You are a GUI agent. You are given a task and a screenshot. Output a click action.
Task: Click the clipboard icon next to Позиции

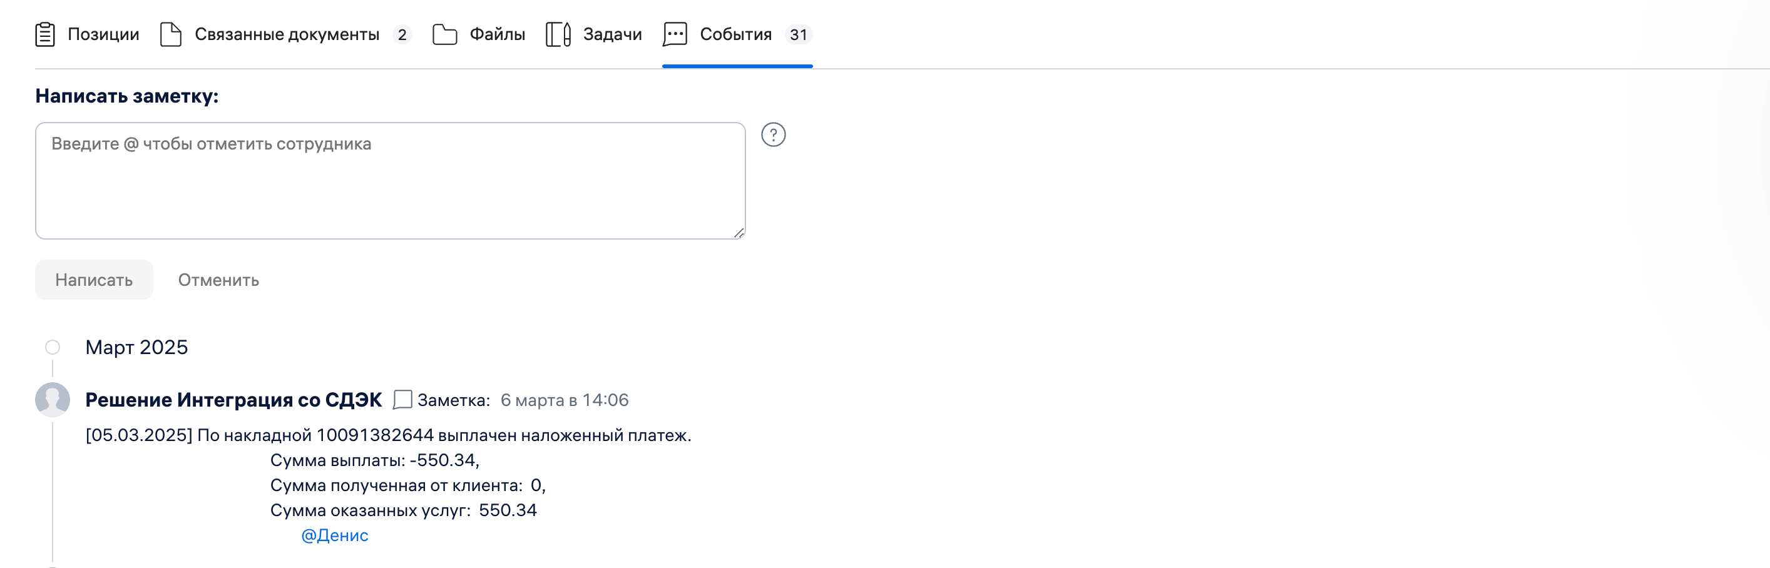click(45, 34)
